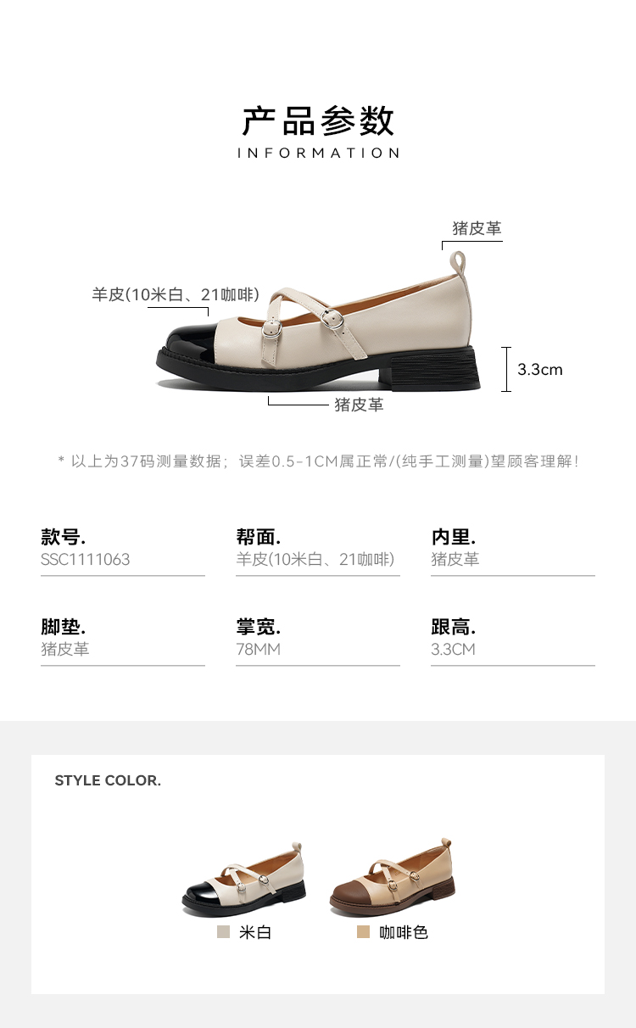This screenshot has height=1028, width=636.
Task: Click the 脚垫 insole field
Action: (x=123, y=641)
